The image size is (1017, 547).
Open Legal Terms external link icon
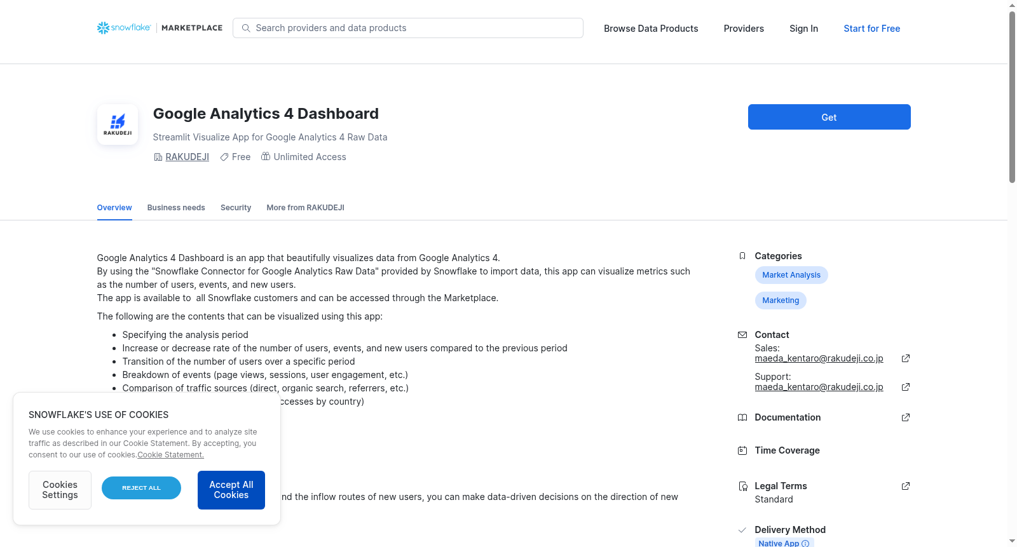(906, 486)
